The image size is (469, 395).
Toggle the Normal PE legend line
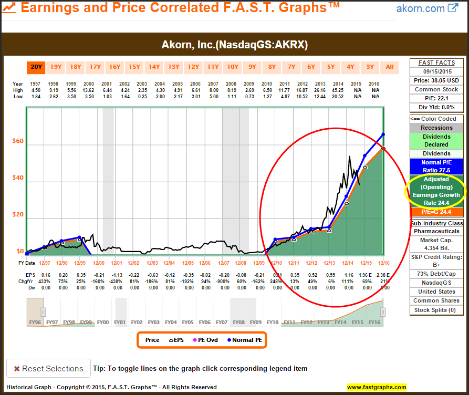(243, 340)
